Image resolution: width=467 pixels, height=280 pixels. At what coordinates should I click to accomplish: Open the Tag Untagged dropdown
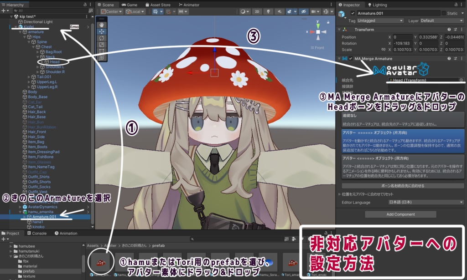pos(380,20)
